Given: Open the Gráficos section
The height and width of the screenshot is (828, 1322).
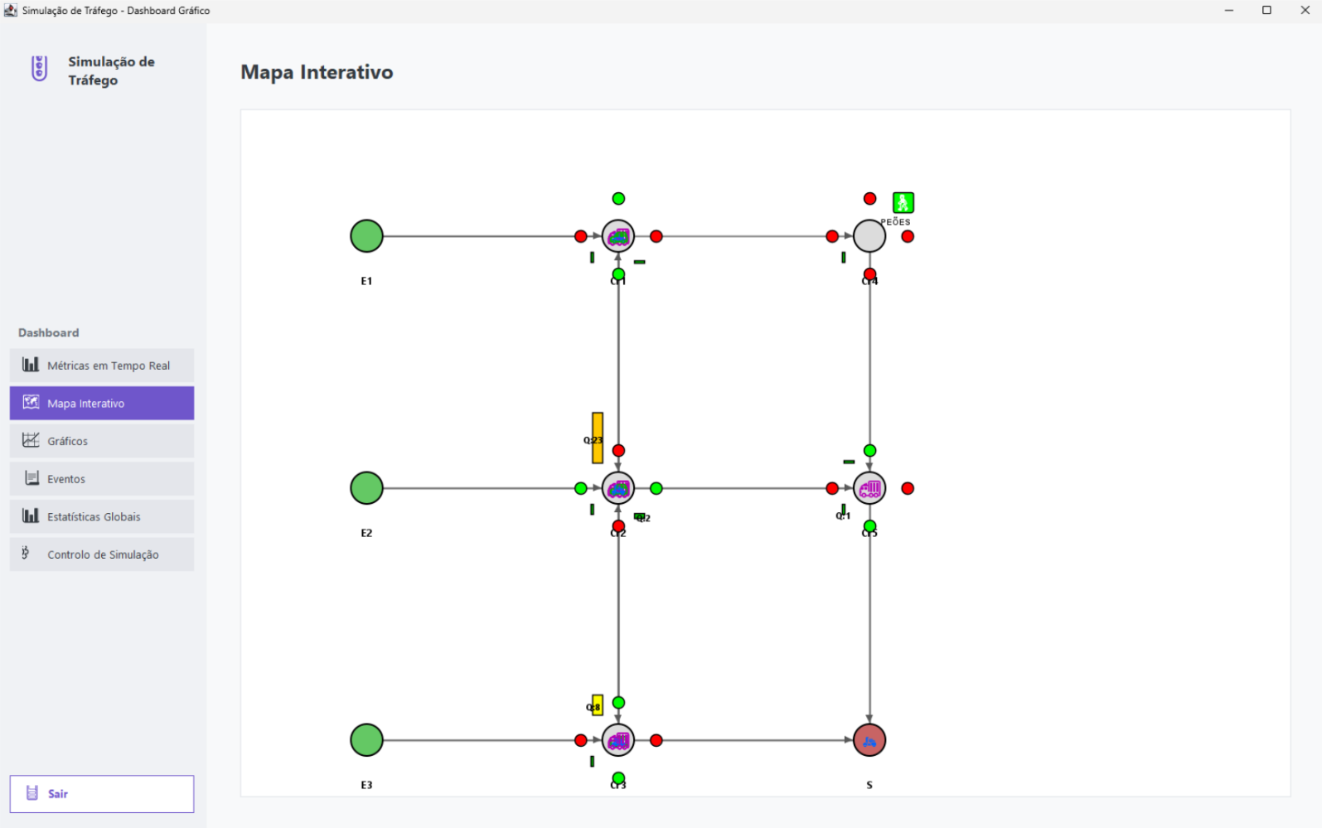Looking at the screenshot, I should [x=102, y=441].
